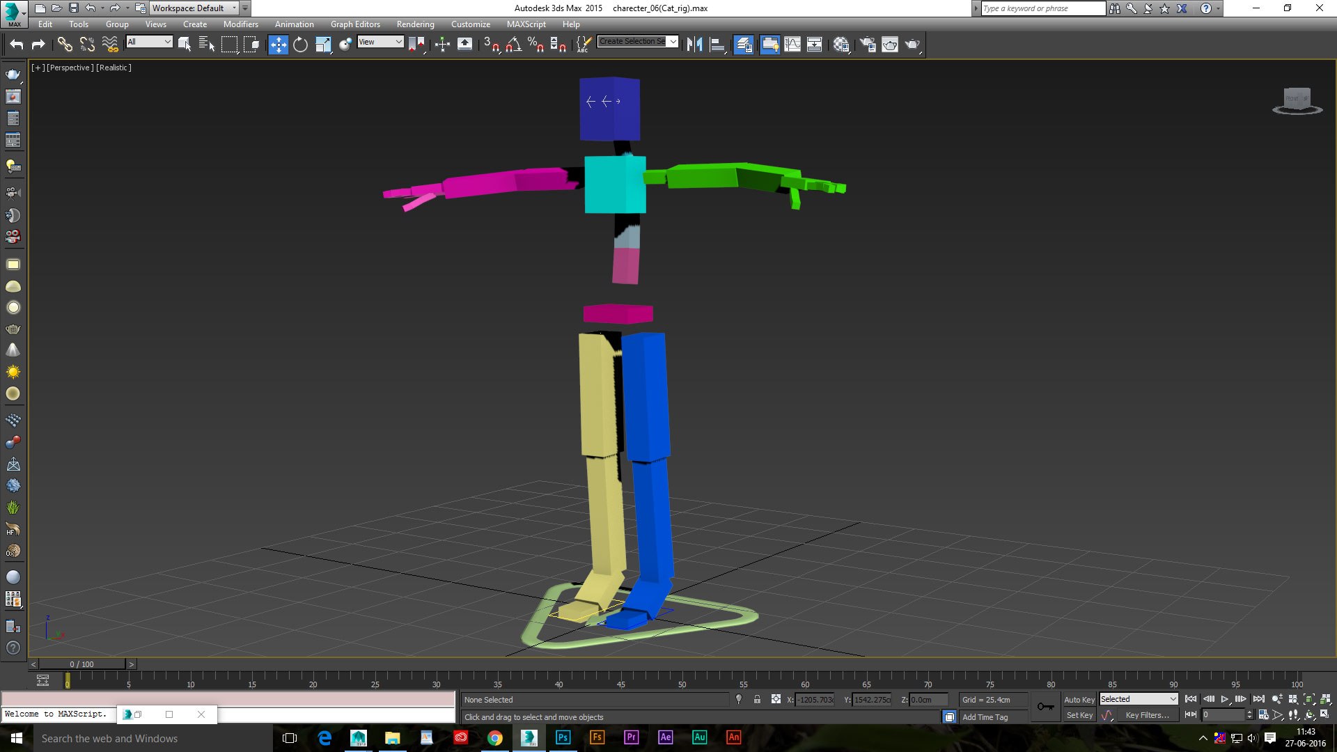
Task: Toggle Set Key mode
Action: pyautogui.click(x=1079, y=715)
